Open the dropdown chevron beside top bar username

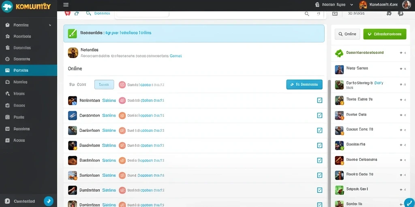(x=351, y=5)
